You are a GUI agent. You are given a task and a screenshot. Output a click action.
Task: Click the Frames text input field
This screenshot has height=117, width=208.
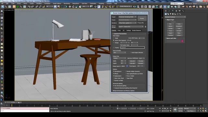point(132,48)
